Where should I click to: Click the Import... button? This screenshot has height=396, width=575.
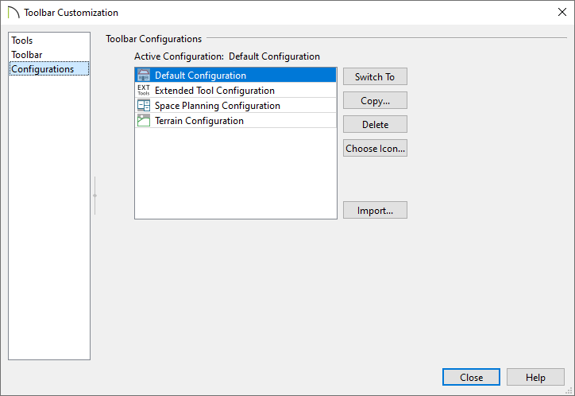click(375, 210)
